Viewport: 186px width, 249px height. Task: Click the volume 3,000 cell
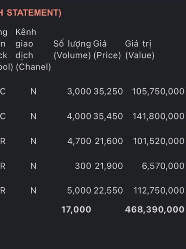79,92
